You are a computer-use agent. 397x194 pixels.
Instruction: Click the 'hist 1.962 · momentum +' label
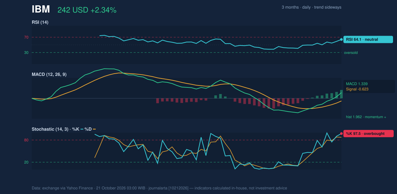(x=366, y=117)
